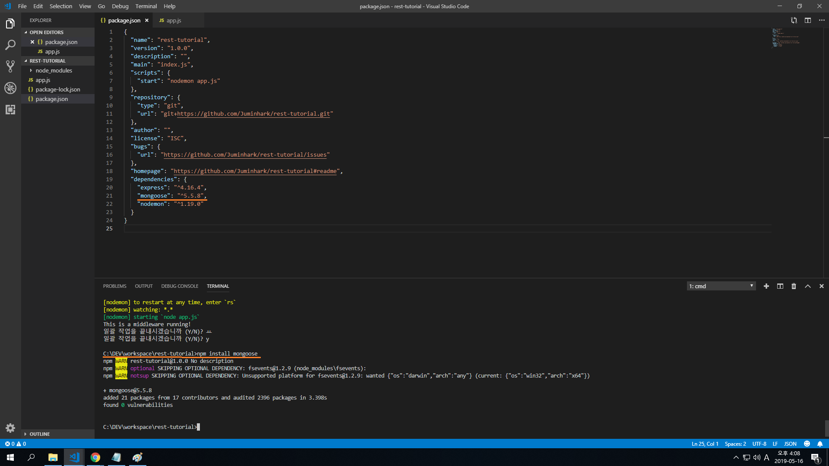Click the Open Changes icon in editor toolbar
The image size is (829, 466).
pos(794,20)
